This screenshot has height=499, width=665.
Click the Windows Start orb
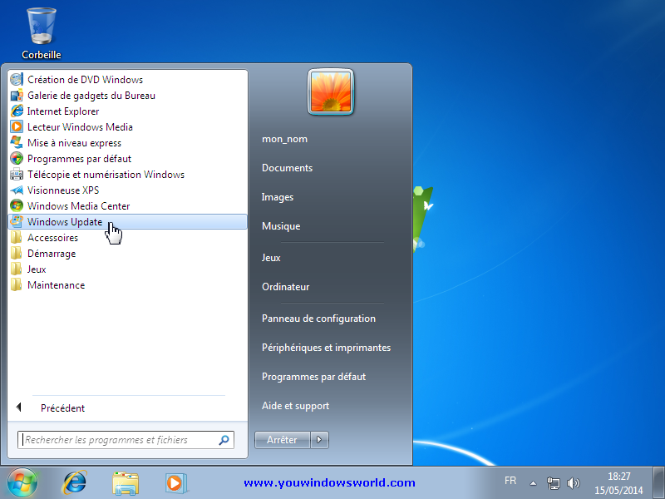tap(22, 482)
